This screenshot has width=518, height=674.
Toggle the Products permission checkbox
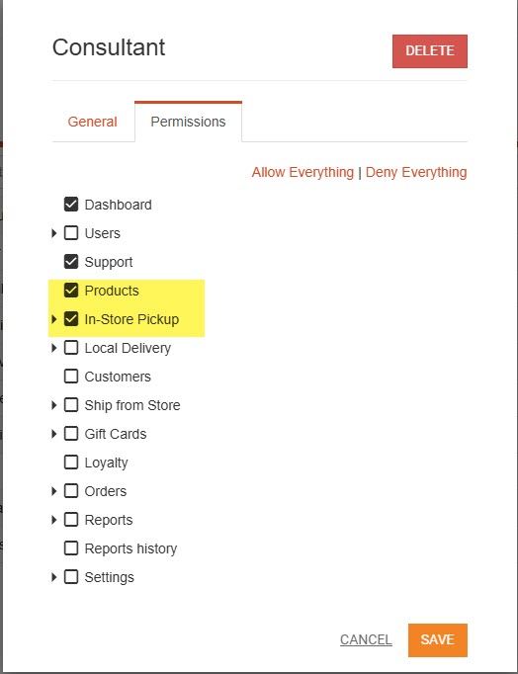[x=71, y=291]
